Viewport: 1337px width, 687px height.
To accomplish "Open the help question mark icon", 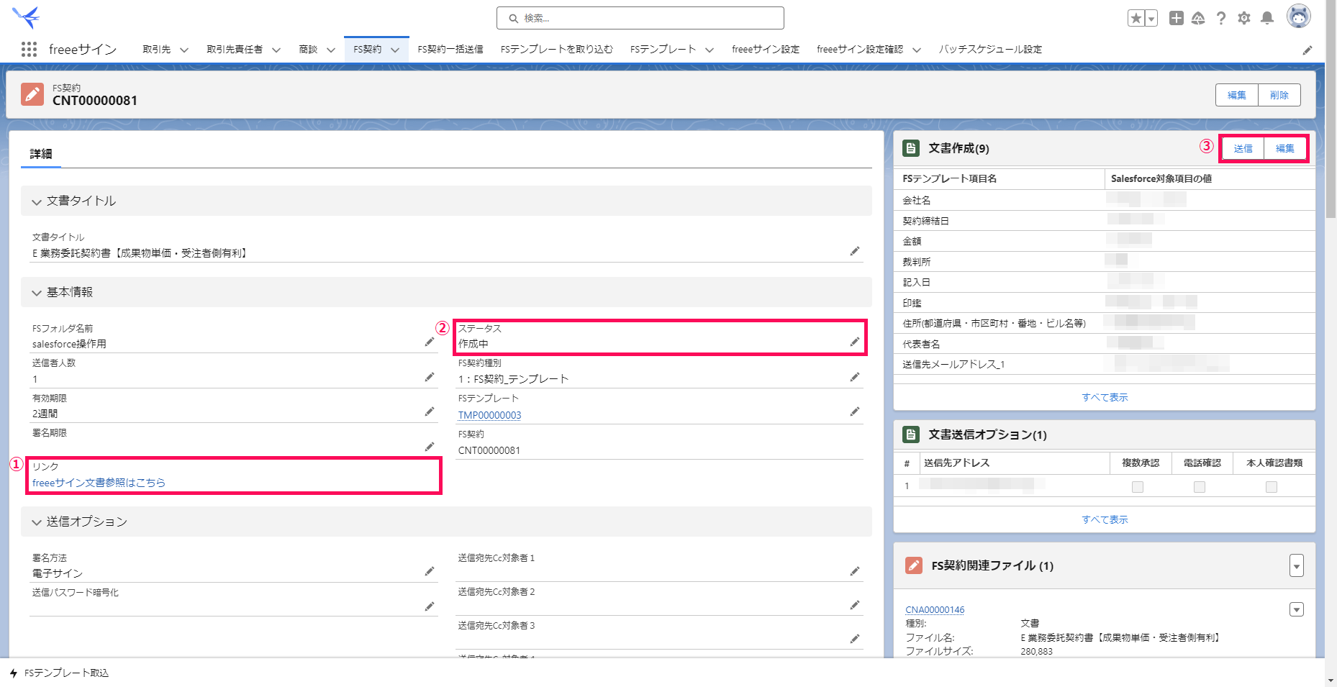I will [x=1221, y=18].
